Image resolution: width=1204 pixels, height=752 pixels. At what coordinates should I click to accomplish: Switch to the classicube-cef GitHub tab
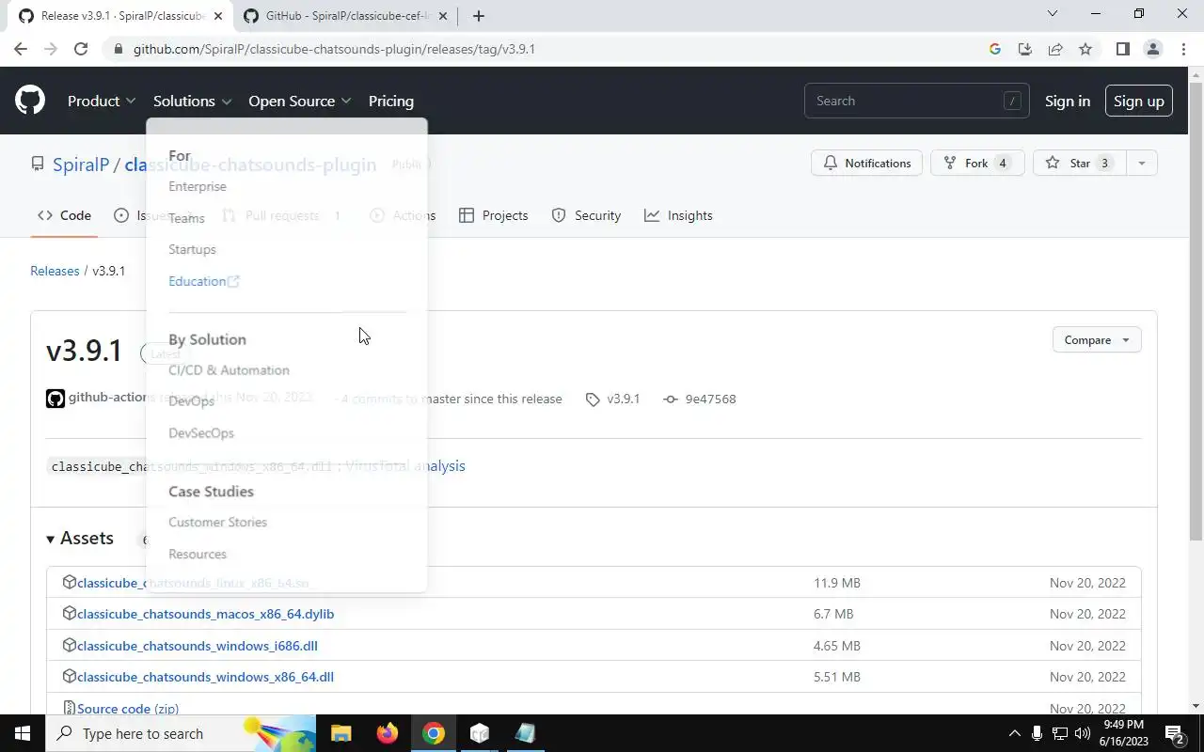pos(346,16)
